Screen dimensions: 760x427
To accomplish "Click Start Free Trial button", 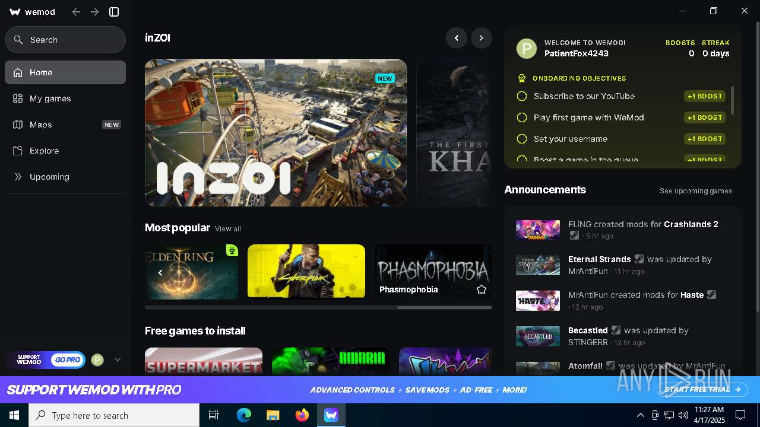I will click(703, 390).
